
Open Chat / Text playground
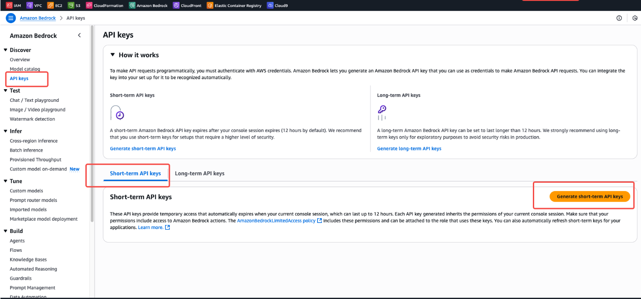pyautogui.click(x=34, y=100)
